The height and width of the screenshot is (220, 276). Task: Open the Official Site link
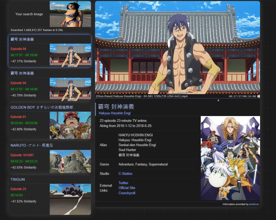pyautogui.click(x=127, y=188)
